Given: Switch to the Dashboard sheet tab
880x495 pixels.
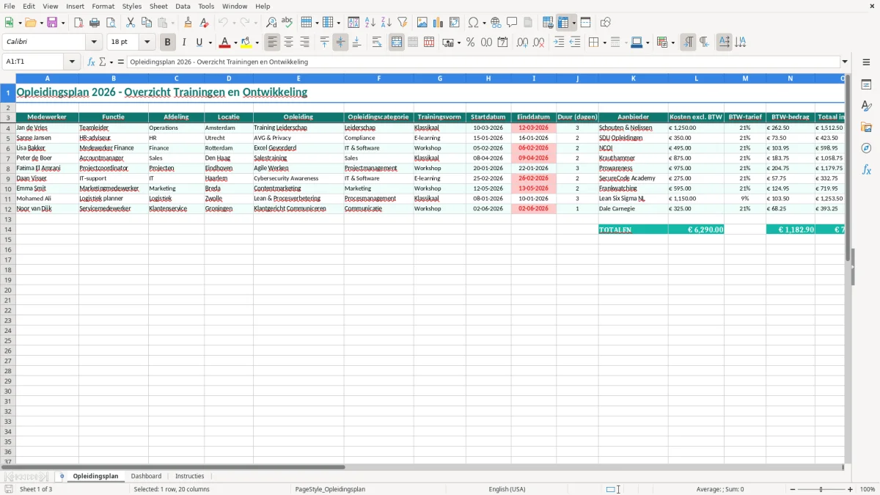Looking at the screenshot, I should coord(146,476).
